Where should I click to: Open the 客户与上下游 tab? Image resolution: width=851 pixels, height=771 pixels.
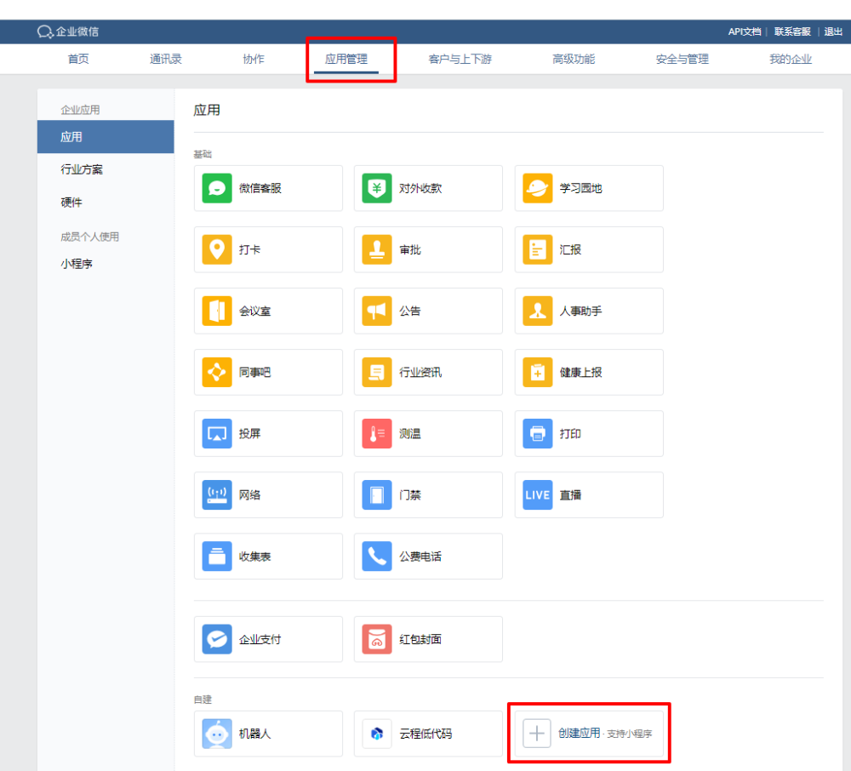pos(460,59)
